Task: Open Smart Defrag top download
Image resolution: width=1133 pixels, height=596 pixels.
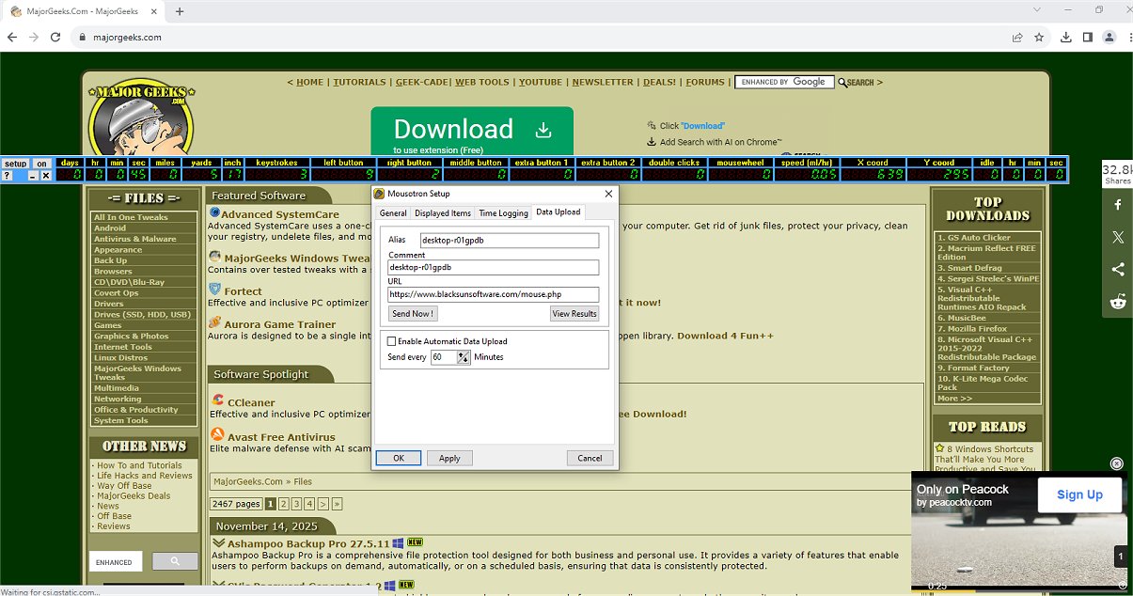Action: point(971,268)
